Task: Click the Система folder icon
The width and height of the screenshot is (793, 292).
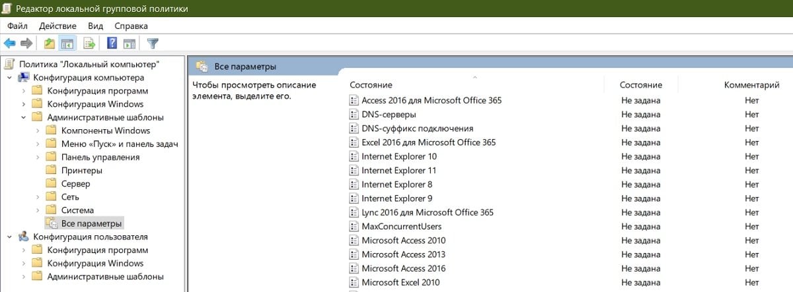Action: tap(51, 210)
